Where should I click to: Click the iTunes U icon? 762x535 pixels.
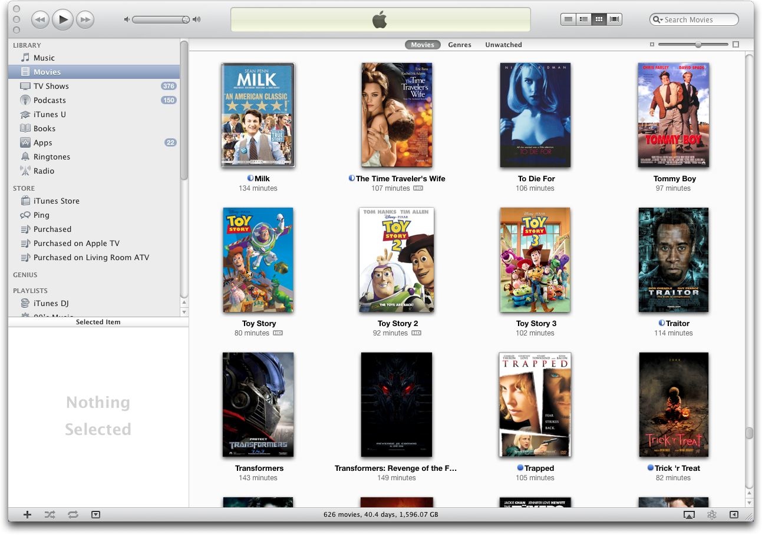[x=25, y=114]
